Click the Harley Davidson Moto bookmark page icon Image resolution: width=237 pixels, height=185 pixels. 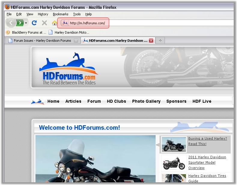pos(51,32)
